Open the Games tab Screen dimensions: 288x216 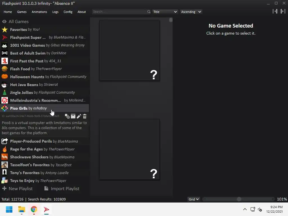22,12
